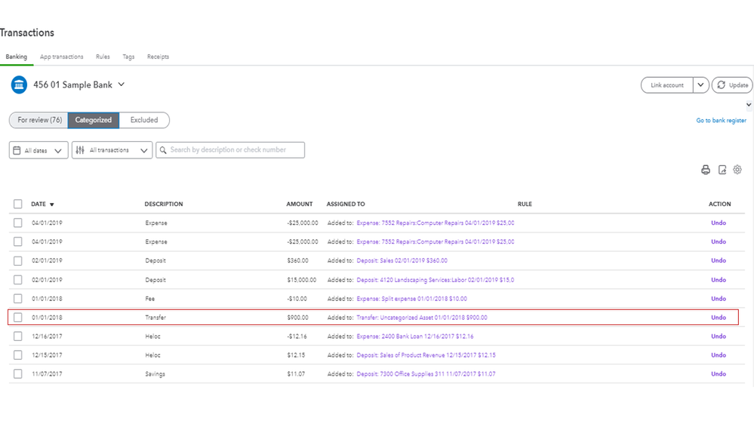The height and width of the screenshot is (424, 754).
Task: Click the filter sliders icon
Action: [x=81, y=151]
